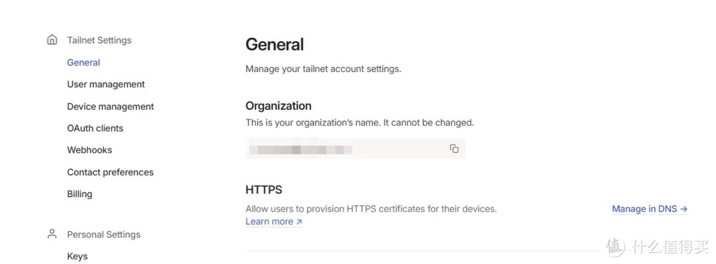
Task: Click the General page heading
Action: (274, 45)
